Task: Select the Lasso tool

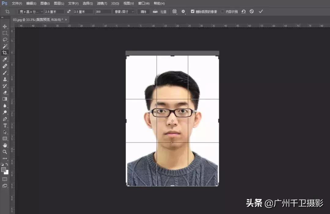Action: (5, 40)
